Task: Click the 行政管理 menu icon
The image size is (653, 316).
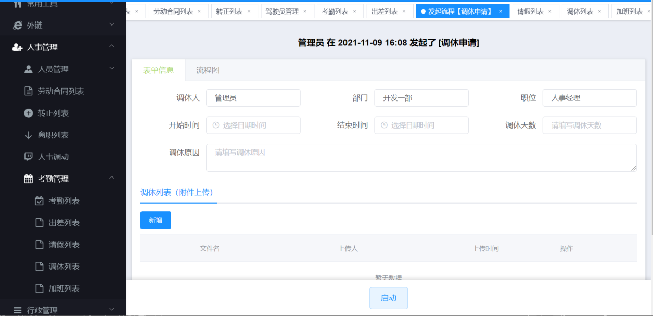Action: 17,310
